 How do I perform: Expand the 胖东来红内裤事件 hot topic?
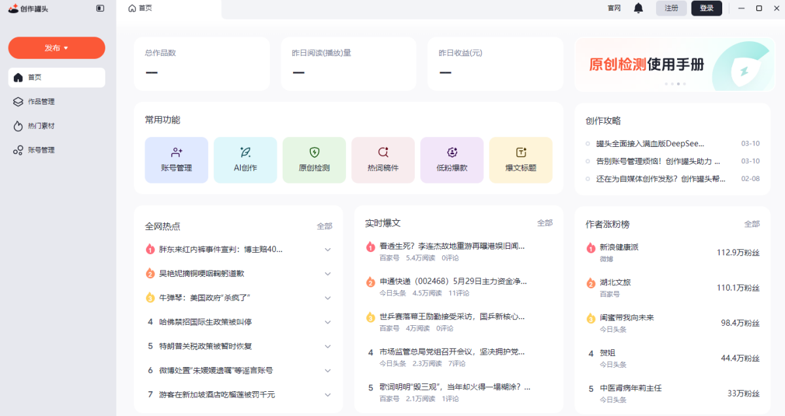[328, 249]
